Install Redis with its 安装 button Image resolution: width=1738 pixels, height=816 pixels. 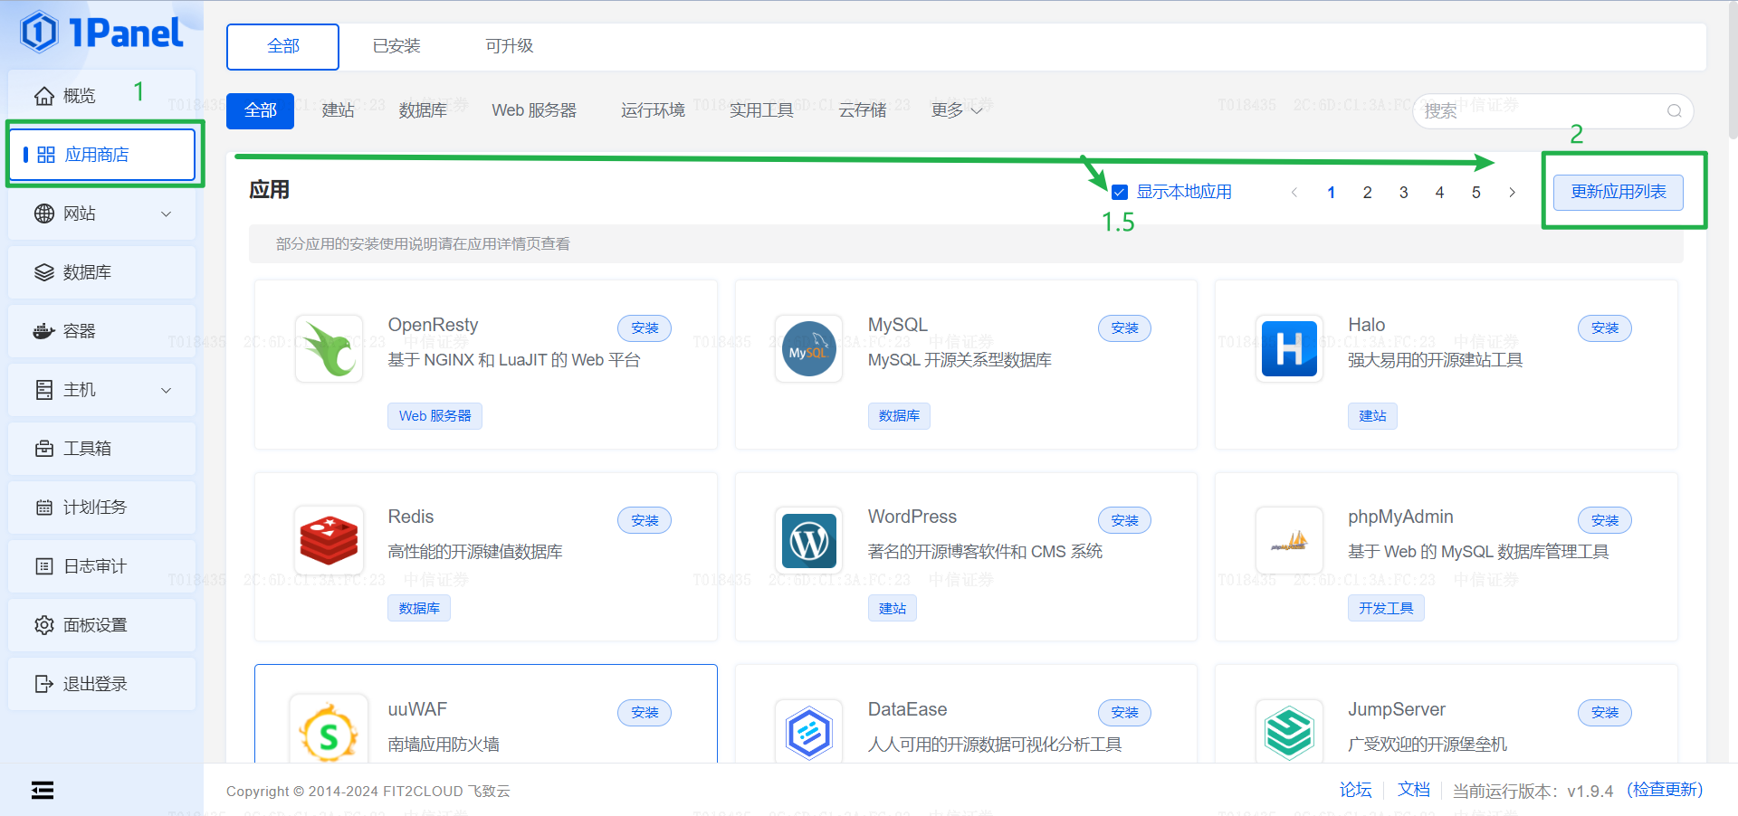click(645, 520)
